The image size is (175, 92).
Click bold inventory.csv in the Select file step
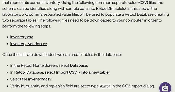click(x=40, y=79)
